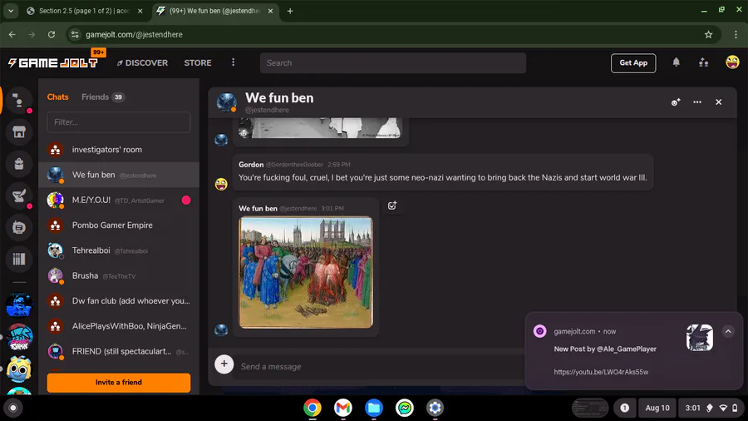This screenshot has width=748, height=421.
Task: Open chat options three-dot menu
Action: pos(697,102)
